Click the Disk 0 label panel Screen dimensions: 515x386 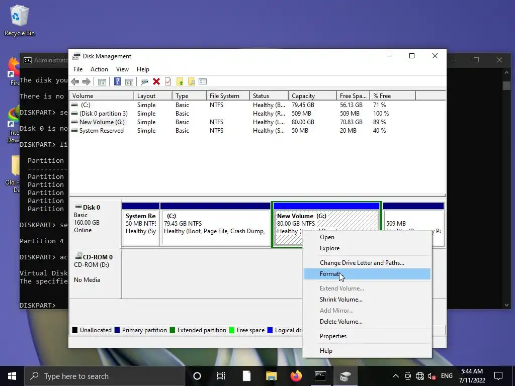(95, 224)
